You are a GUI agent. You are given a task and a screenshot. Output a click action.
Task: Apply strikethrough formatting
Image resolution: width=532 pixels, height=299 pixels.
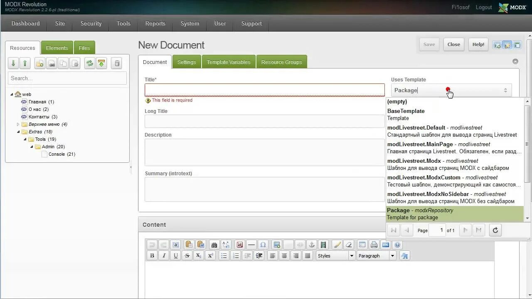click(187, 256)
